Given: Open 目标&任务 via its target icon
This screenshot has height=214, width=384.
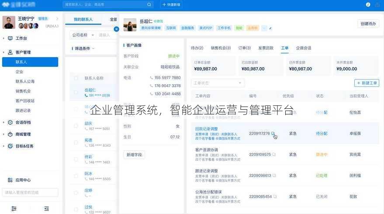Looking at the screenshot, I should click(x=10, y=146).
